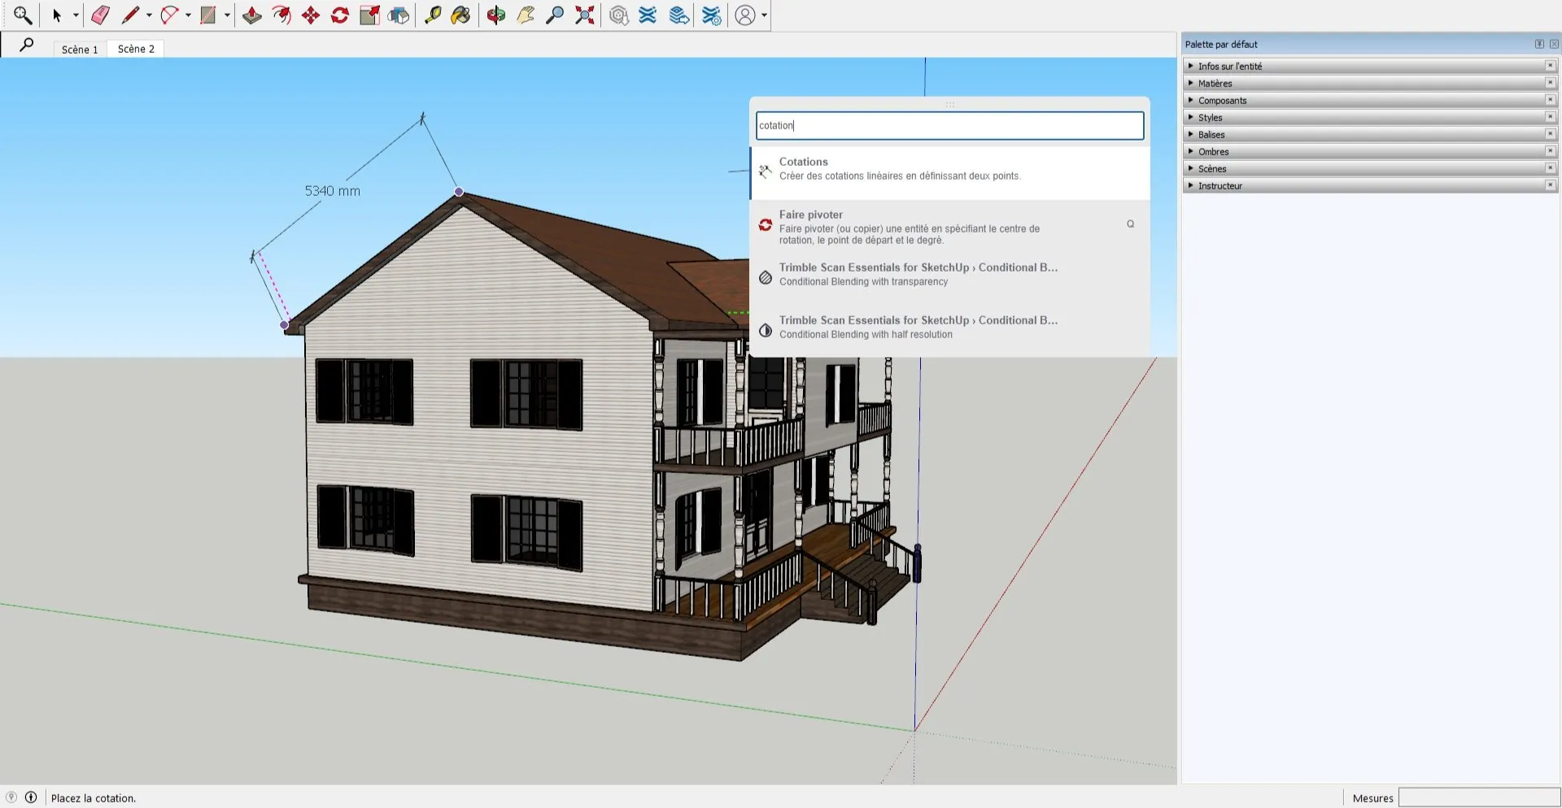Choose the Rotate tool in toolbar
Image resolution: width=1562 pixels, height=808 pixels.
340,15
